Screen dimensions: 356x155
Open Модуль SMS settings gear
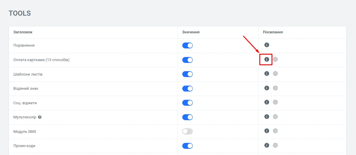275,131
